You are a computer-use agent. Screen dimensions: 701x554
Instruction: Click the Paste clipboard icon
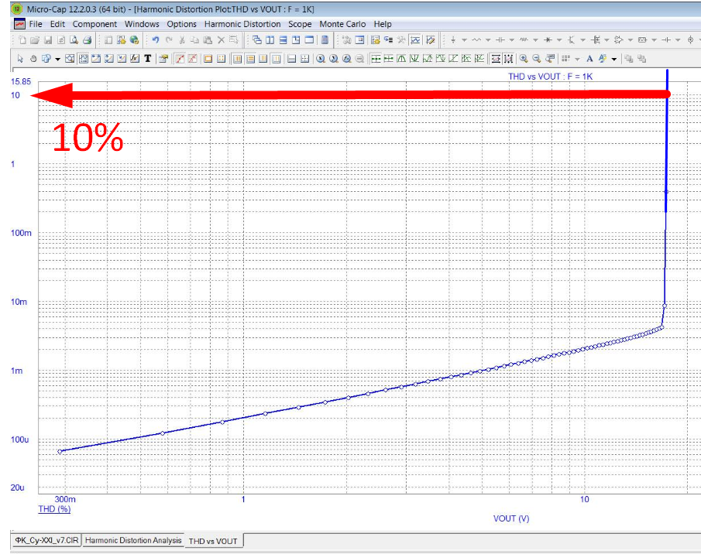[x=208, y=40]
